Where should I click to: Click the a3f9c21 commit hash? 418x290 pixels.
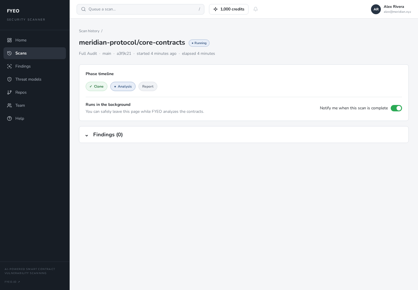pos(124,54)
